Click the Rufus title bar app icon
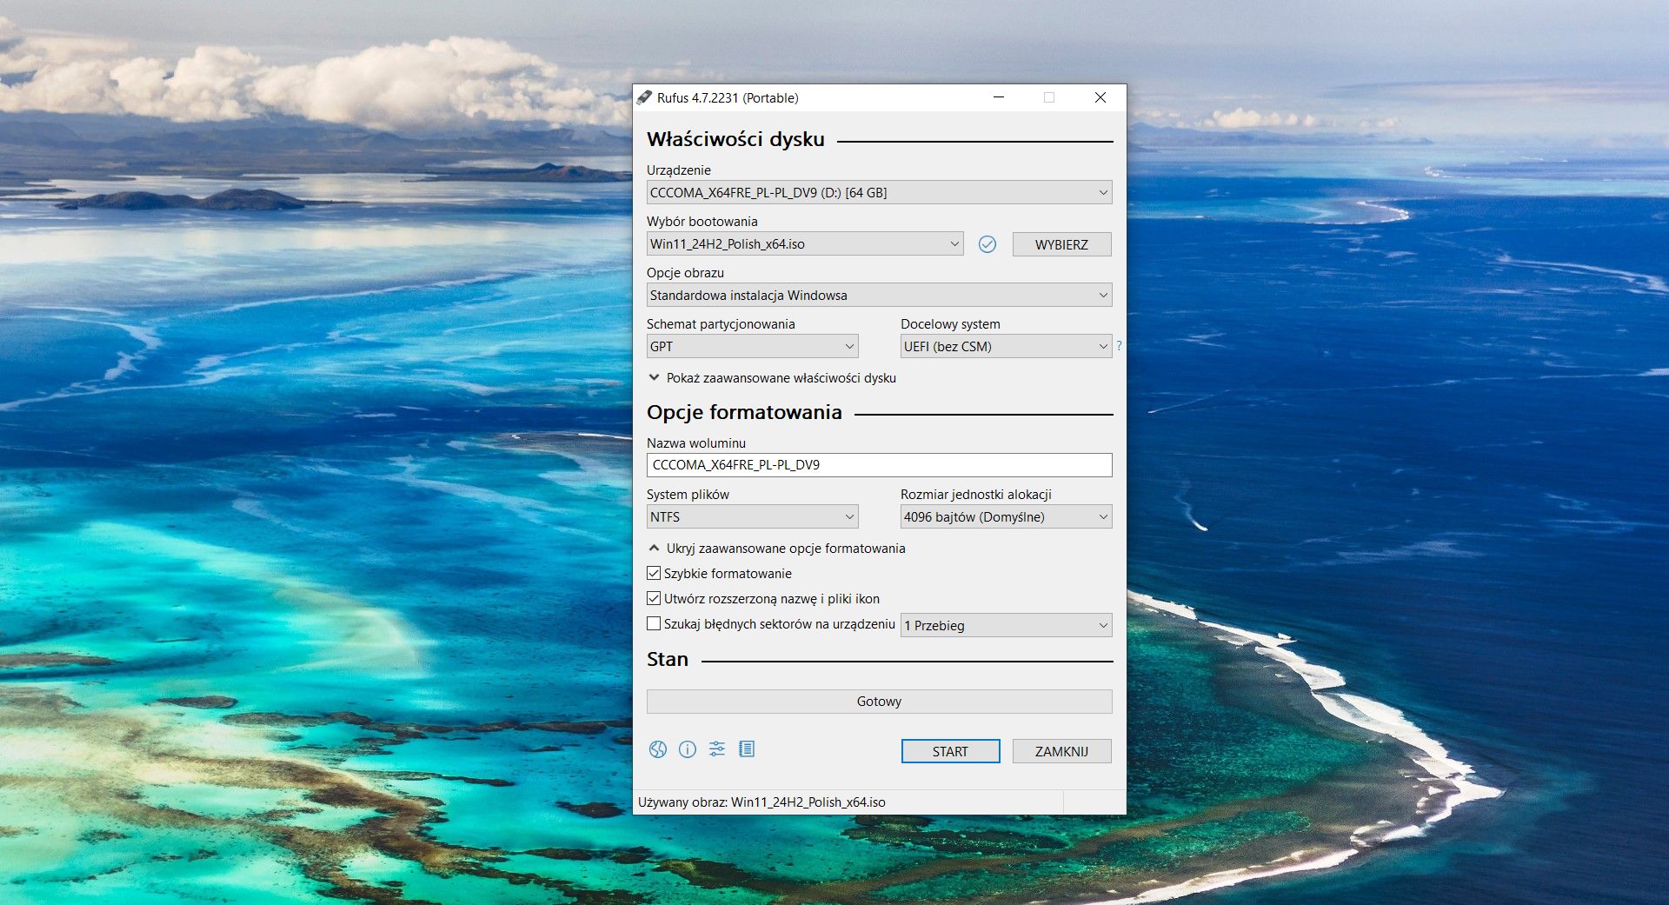The height and width of the screenshot is (905, 1669). (644, 97)
